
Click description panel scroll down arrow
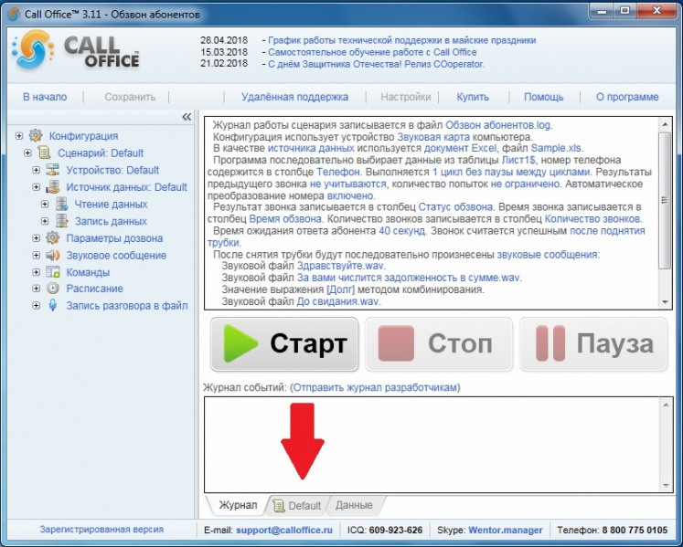(665, 302)
